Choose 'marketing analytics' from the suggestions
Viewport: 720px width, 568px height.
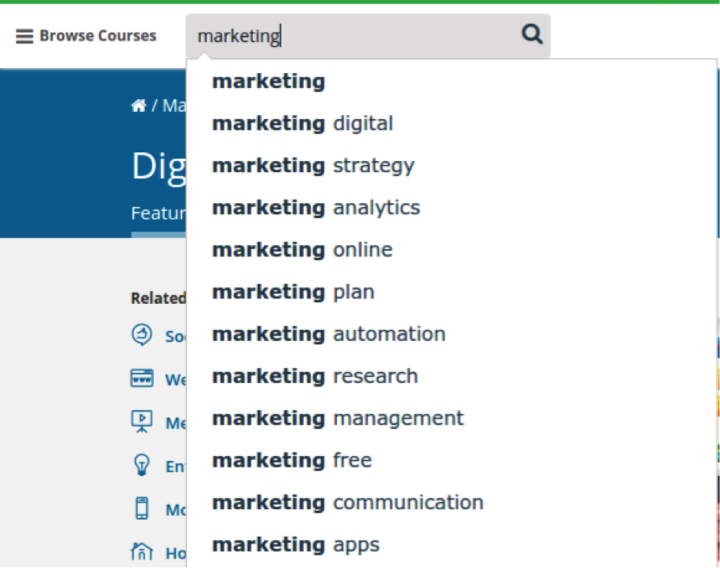(x=316, y=207)
